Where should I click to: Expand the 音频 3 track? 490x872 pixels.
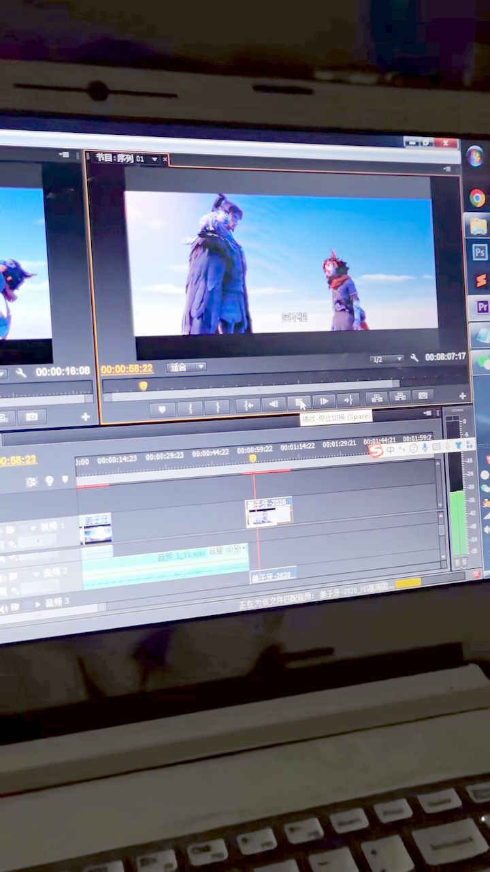click(x=37, y=604)
